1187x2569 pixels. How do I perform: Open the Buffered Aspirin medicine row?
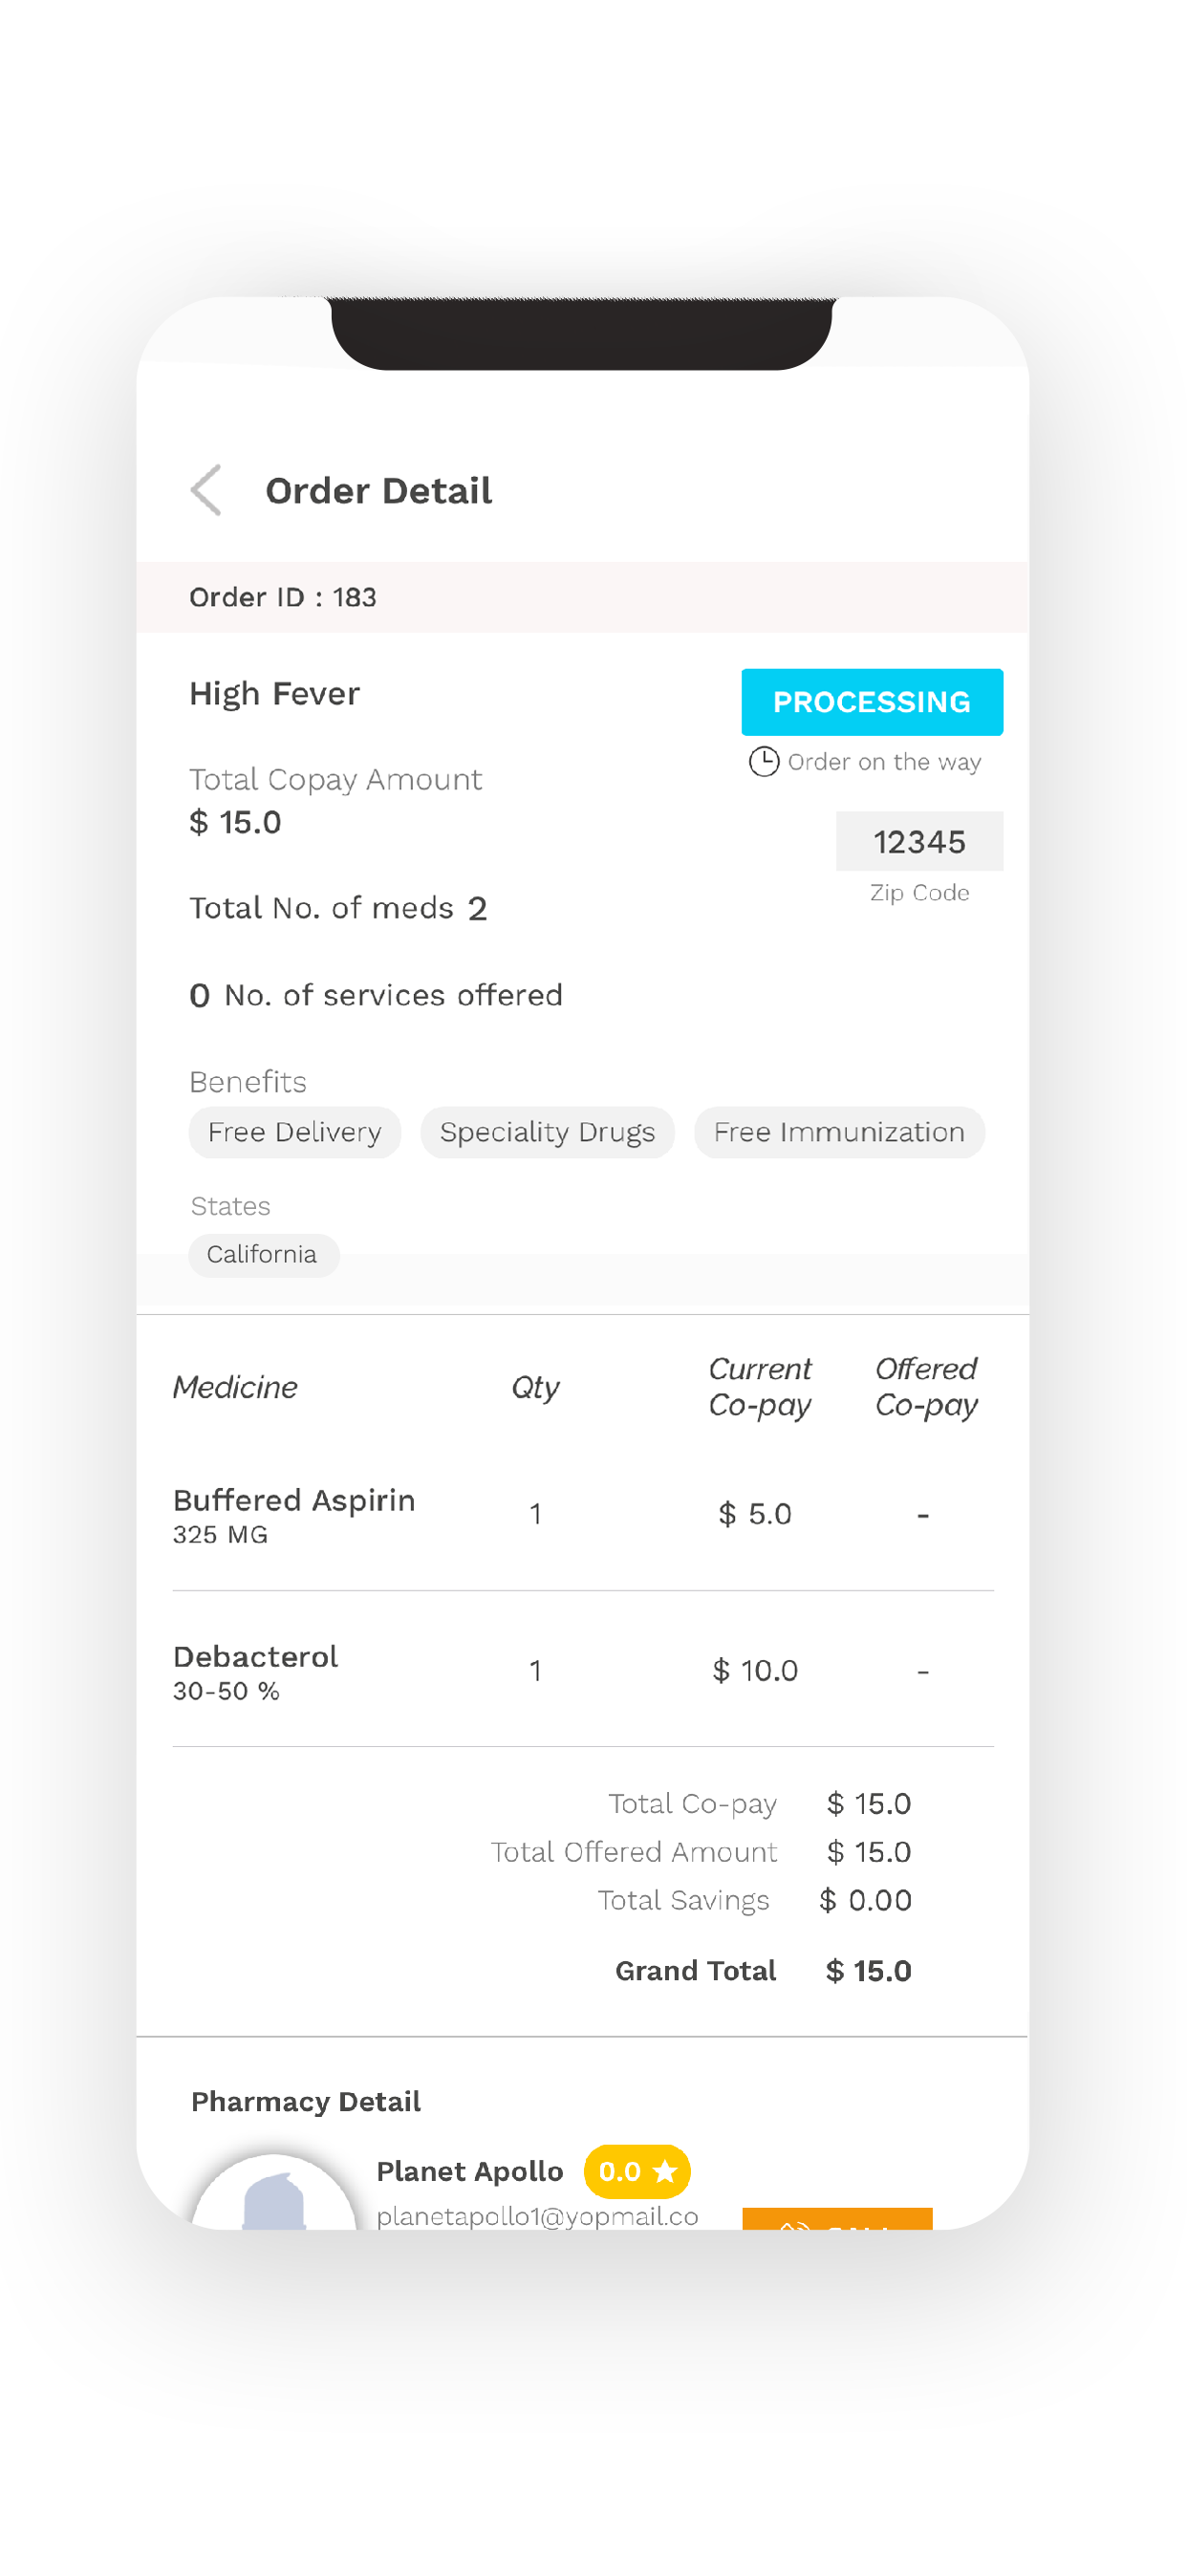tap(293, 1514)
